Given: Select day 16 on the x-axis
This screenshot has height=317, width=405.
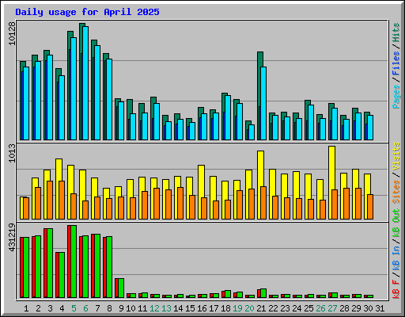Looking at the screenshot, I should coord(202,308).
